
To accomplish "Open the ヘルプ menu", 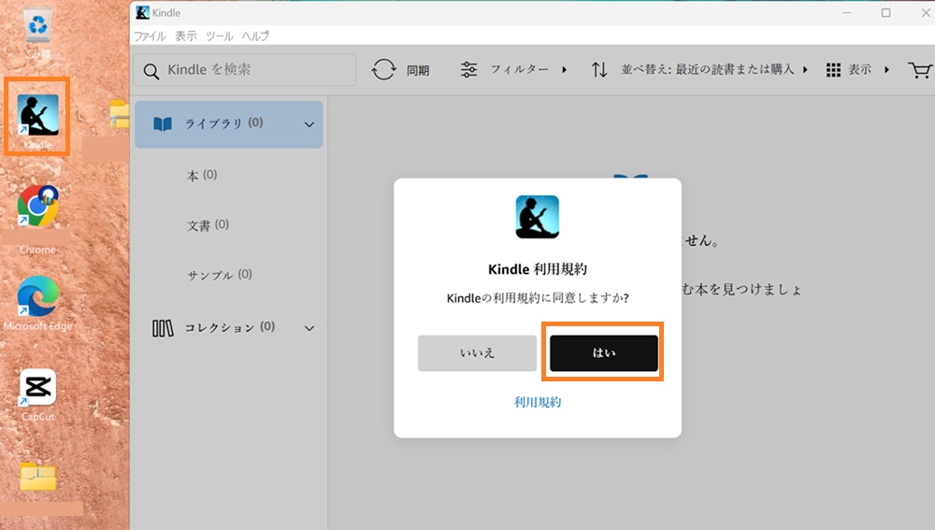I will [x=255, y=36].
